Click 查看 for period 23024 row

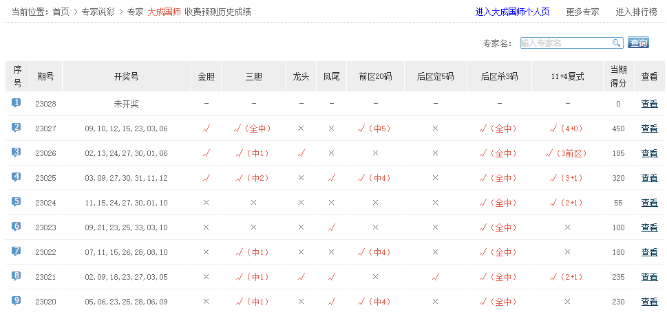649,203
